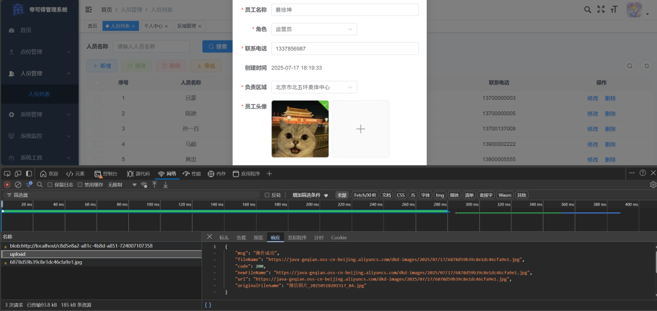The height and width of the screenshot is (311, 657).
Task: Open the 预览 tab in request details
Action: tap(258, 237)
